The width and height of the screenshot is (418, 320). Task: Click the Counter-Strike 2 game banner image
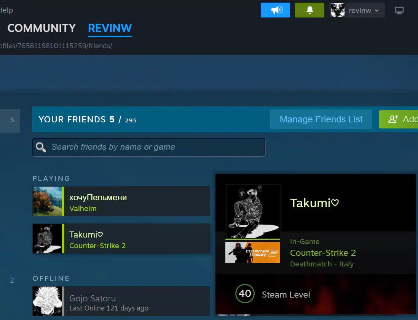(253, 253)
